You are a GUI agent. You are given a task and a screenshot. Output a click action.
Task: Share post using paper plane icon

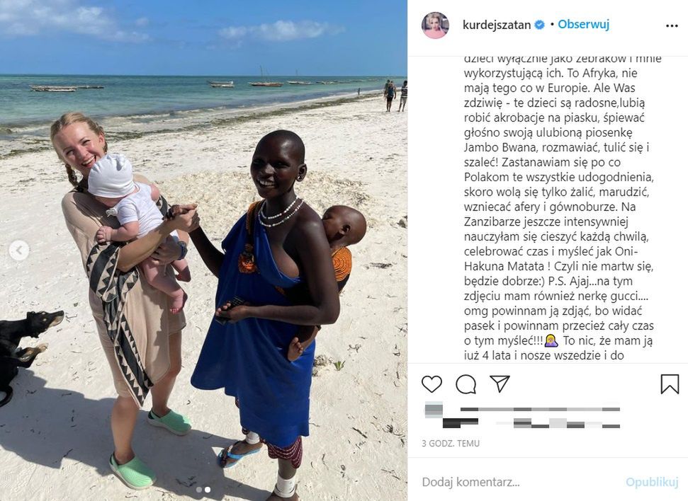[500, 384]
